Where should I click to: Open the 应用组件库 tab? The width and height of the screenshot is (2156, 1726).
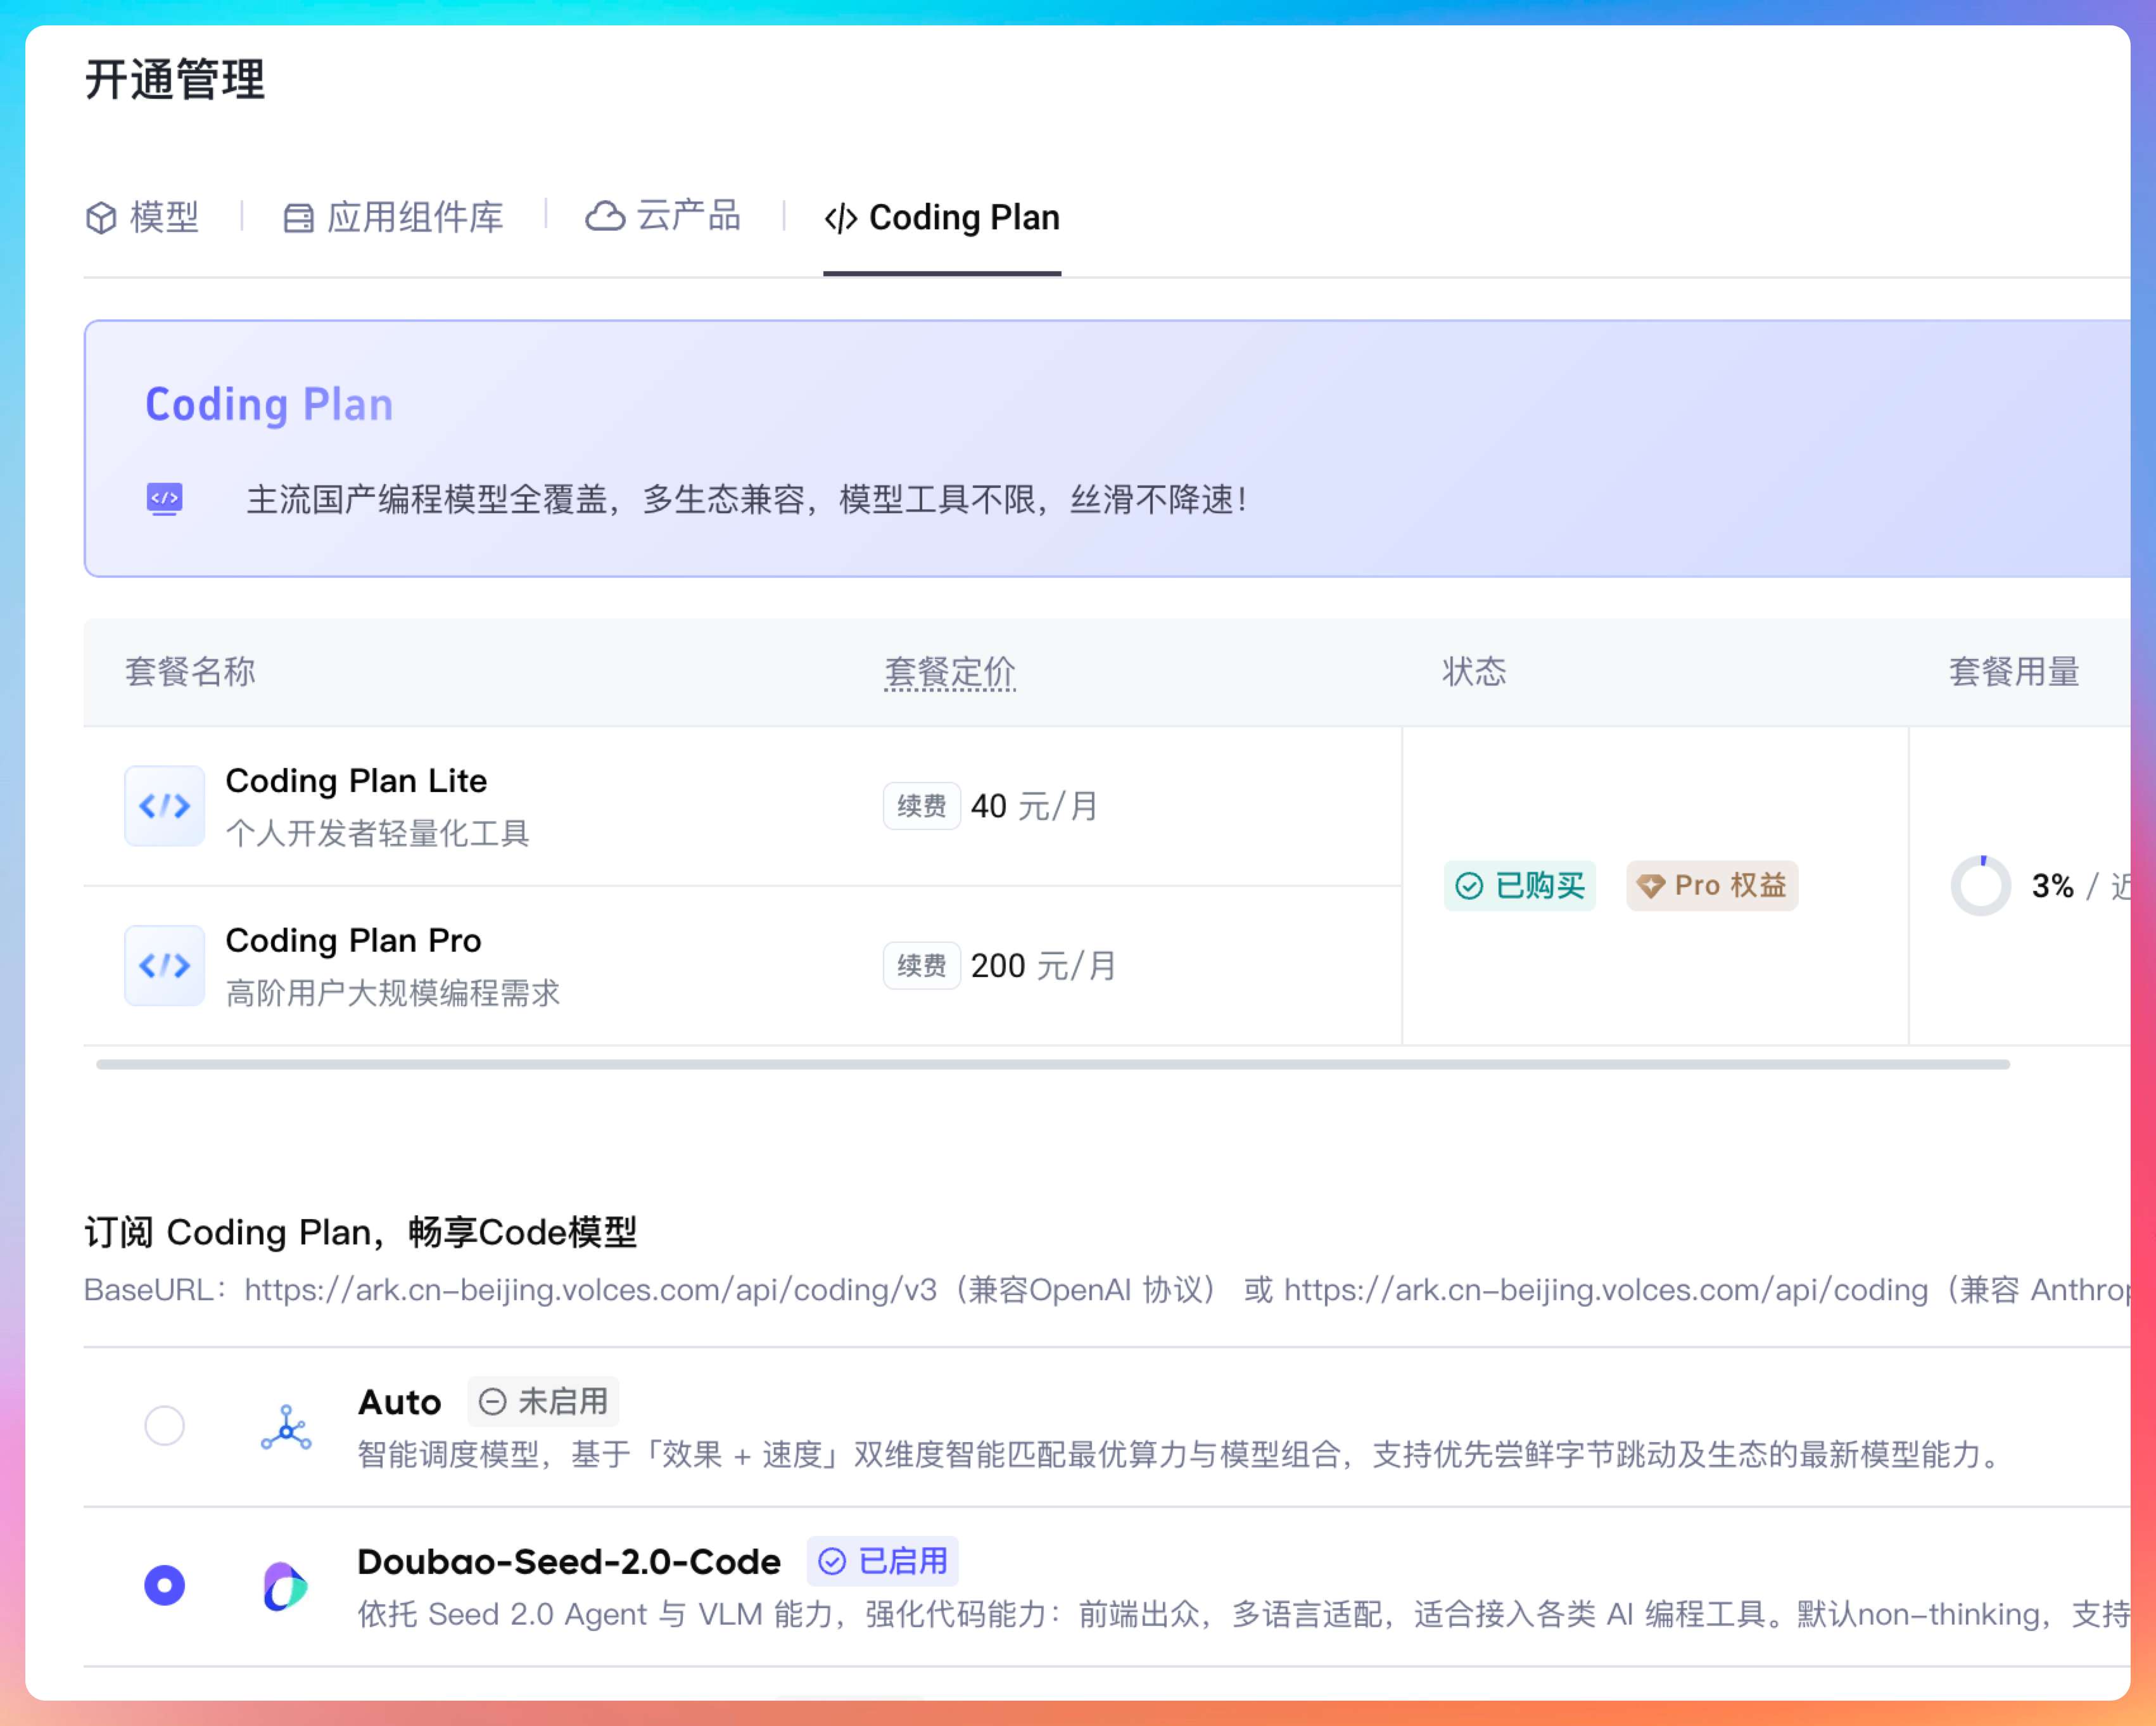tap(394, 217)
